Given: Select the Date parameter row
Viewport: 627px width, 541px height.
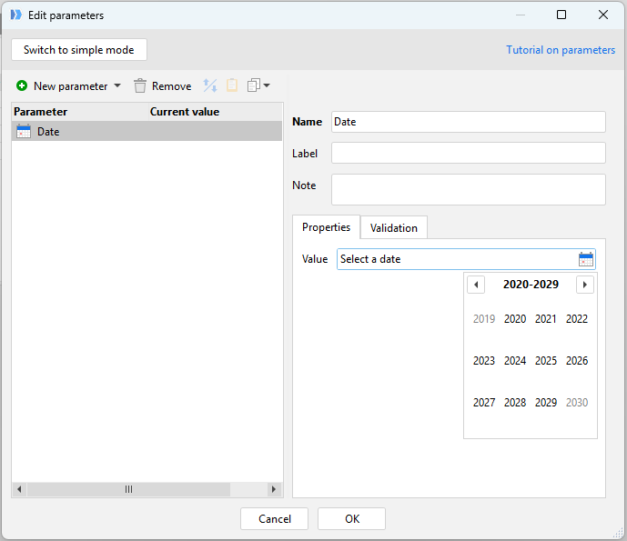Looking at the screenshot, I should click(147, 132).
